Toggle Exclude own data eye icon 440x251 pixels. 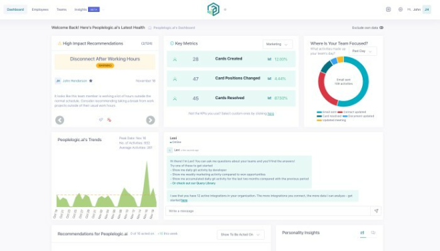tap(381, 28)
